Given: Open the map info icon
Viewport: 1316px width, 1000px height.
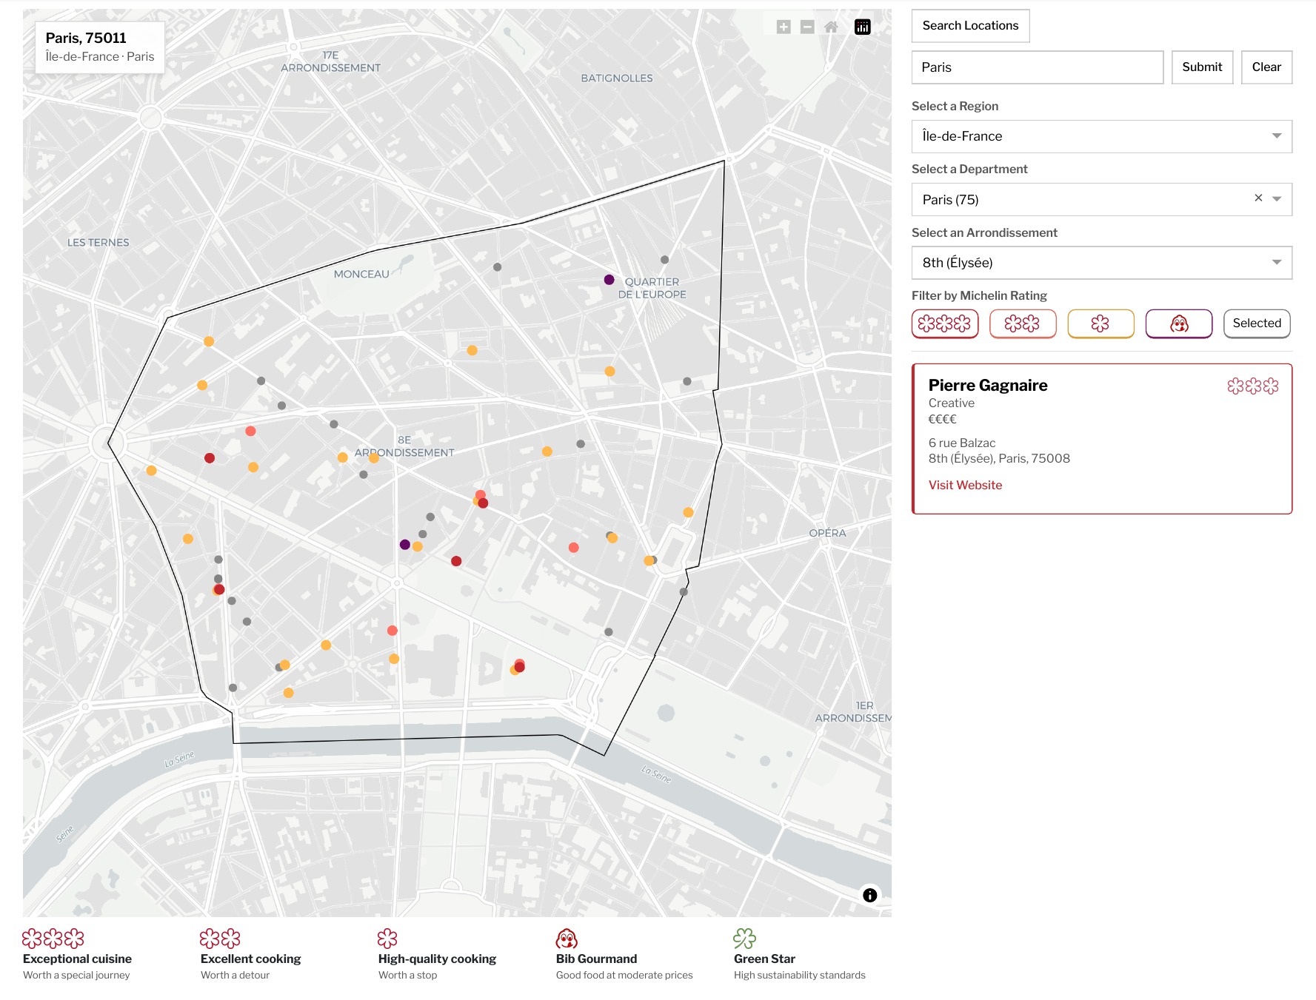Looking at the screenshot, I should tap(870, 895).
